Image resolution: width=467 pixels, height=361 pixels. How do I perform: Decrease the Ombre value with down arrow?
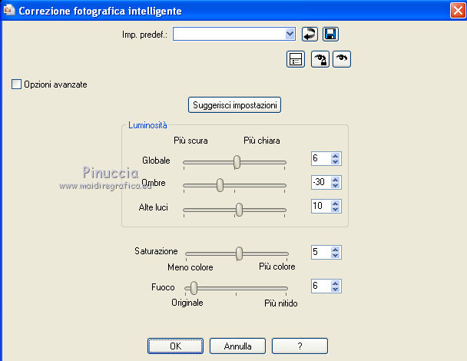pyautogui.click(x=335, y=187)
